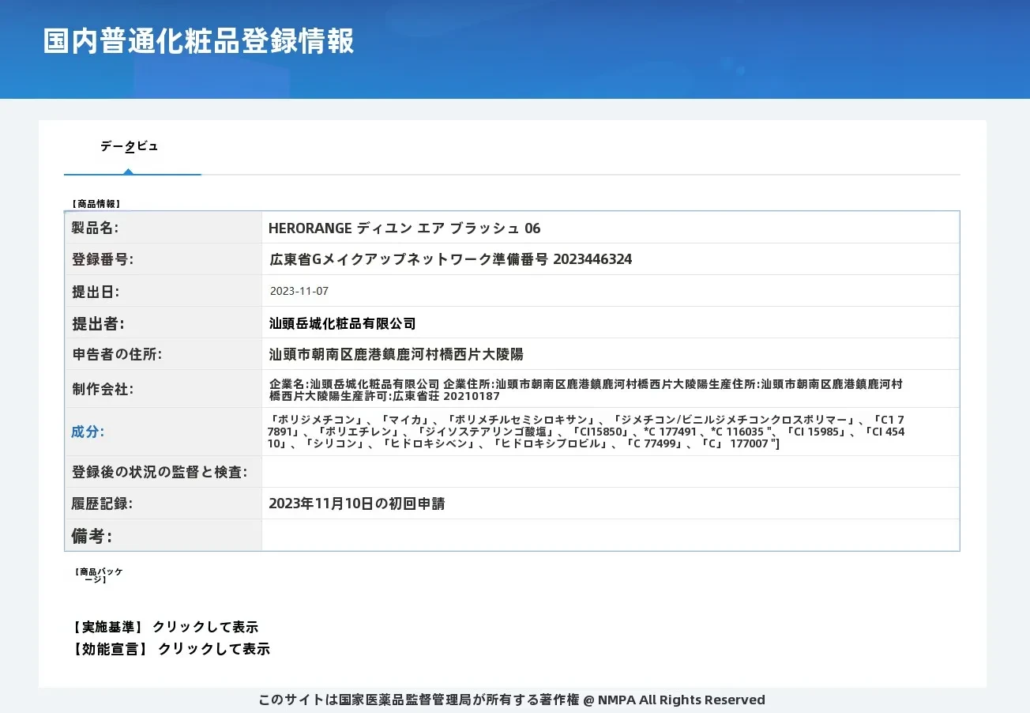
Task: Click the page title 国内普通化粧品登録情報
Action: coord(198,41)
